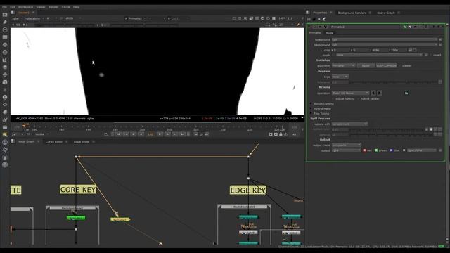Open the operation Clean BG Noise dropdown
The width and height of the screenshot is (450, 253).
pyautogui.click(x=350, y=93)
